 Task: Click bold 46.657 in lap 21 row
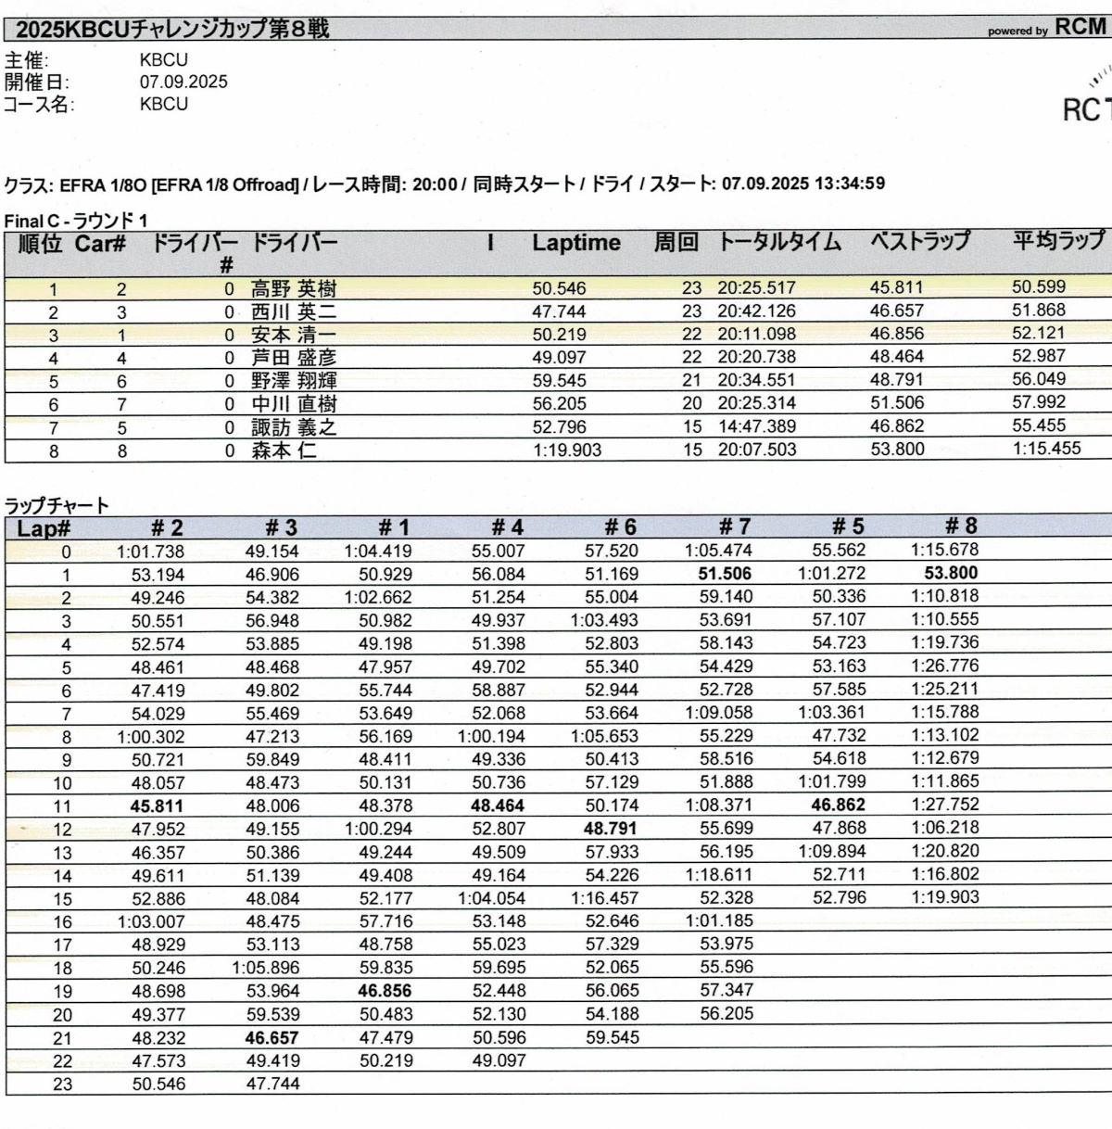pos(272,1038)
